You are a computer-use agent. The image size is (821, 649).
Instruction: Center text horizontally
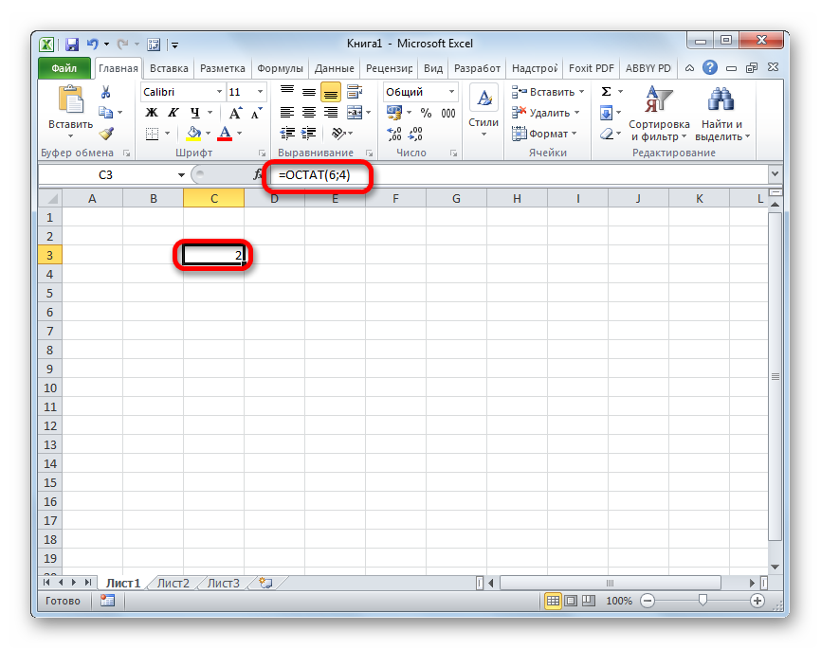309,113
